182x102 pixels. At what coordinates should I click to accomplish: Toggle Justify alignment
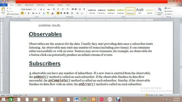(x=68, y=13)
